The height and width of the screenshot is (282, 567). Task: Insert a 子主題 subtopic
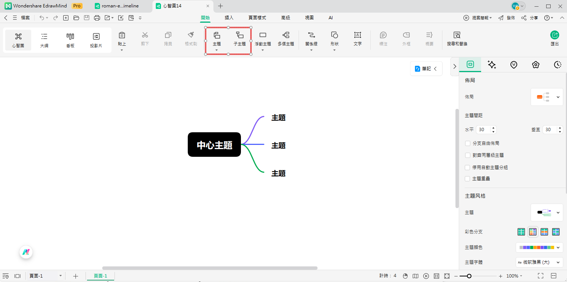239,37
